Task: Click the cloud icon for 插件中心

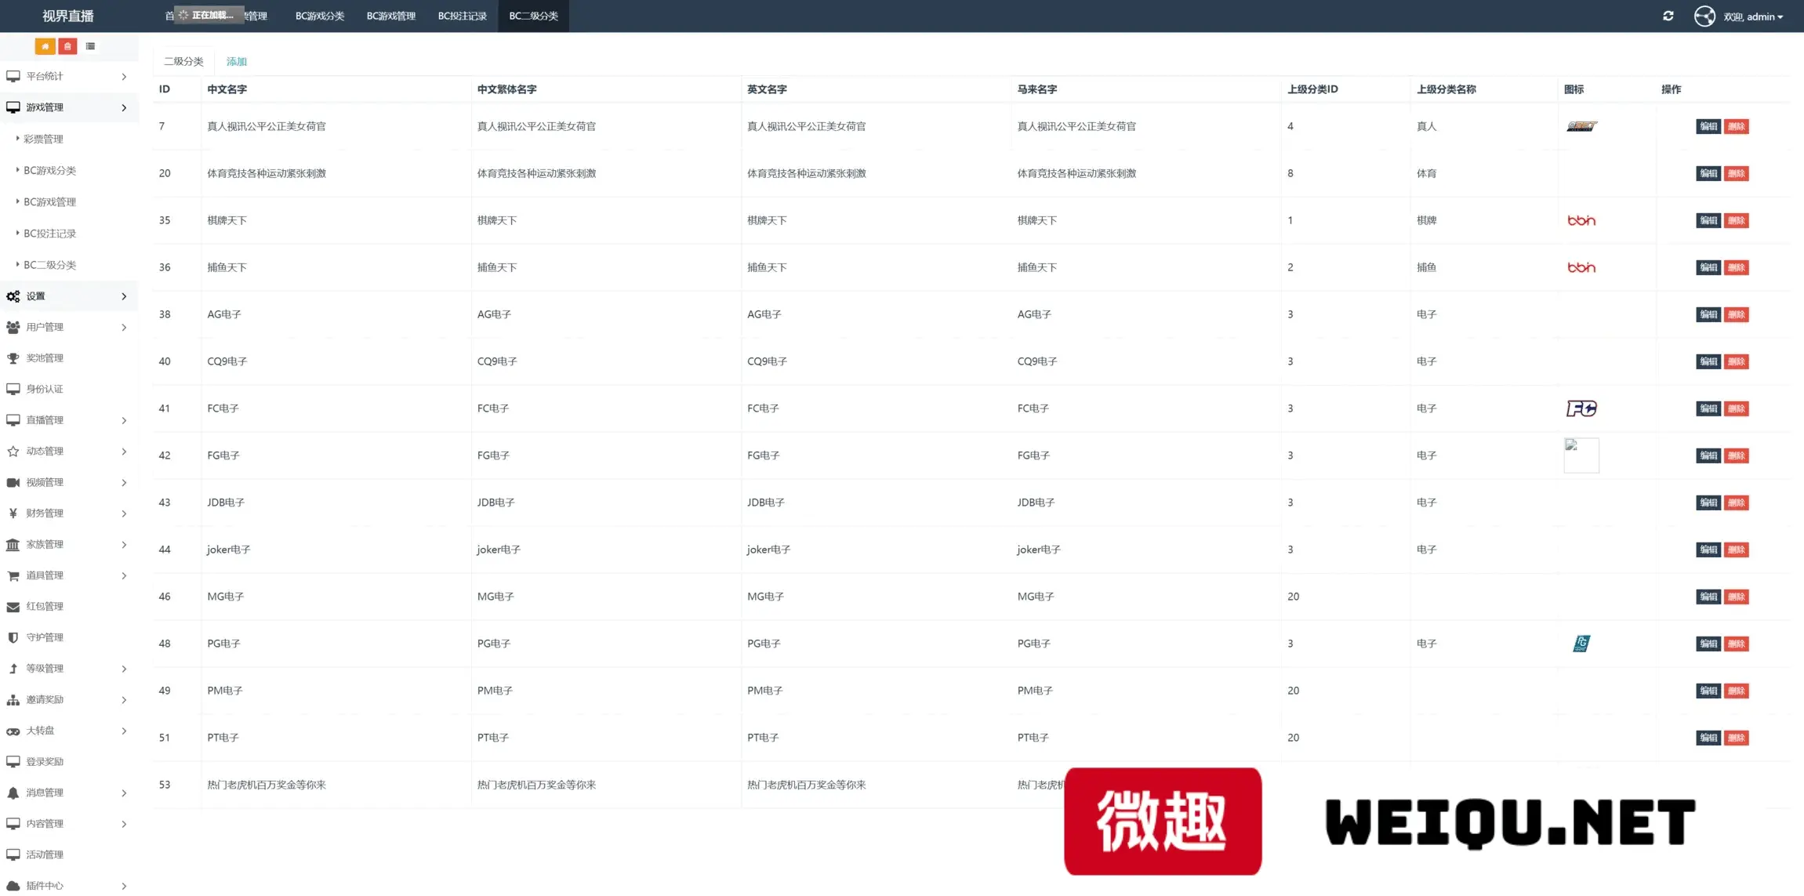Action: [x=13, y=886]
